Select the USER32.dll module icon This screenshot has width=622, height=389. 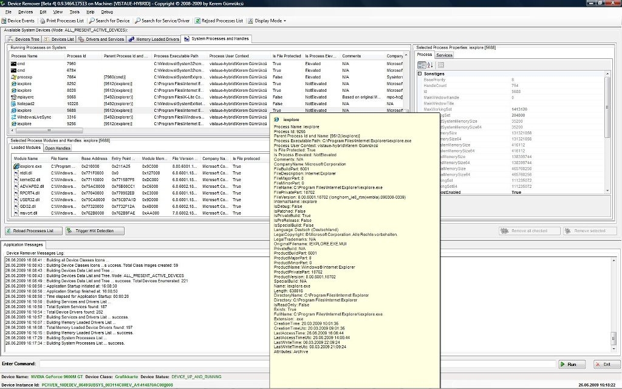click(16, 199)
